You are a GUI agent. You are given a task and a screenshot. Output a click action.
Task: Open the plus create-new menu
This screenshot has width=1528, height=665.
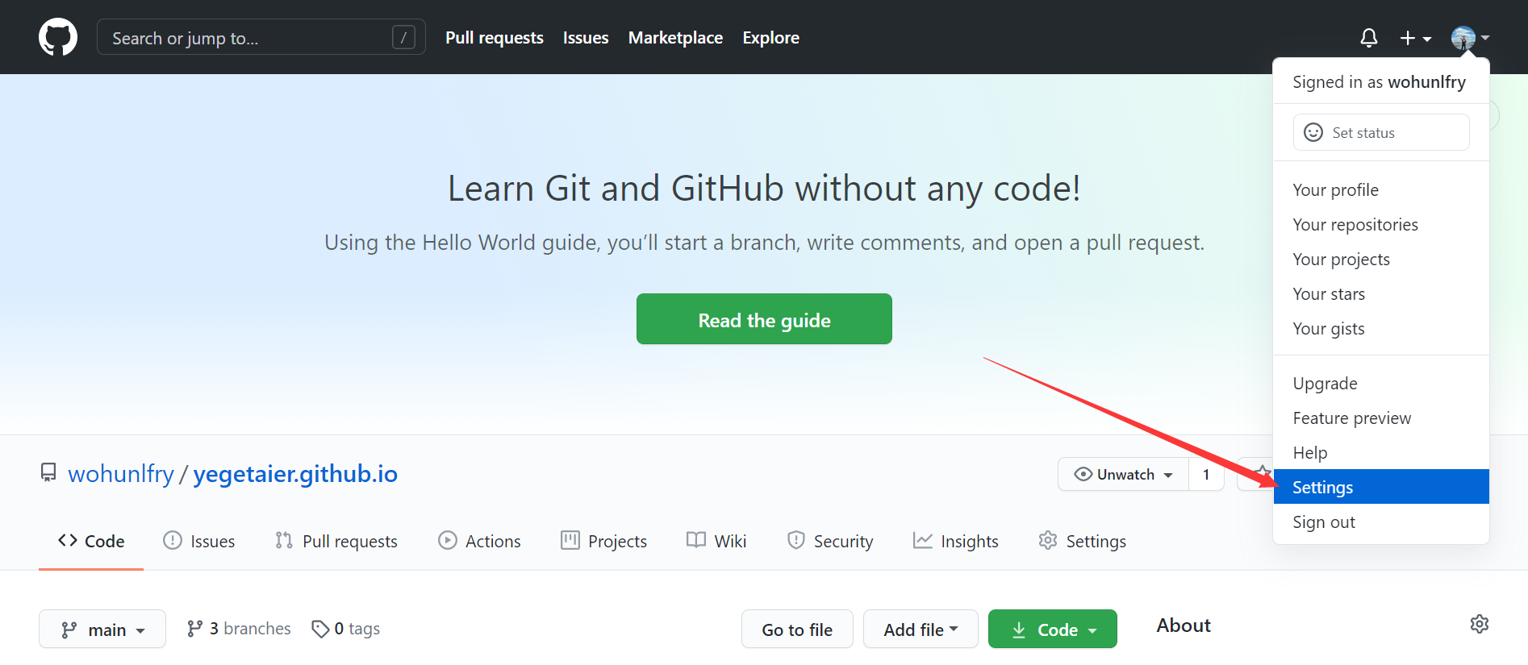pyautogui.click(x=1415, y=38)
